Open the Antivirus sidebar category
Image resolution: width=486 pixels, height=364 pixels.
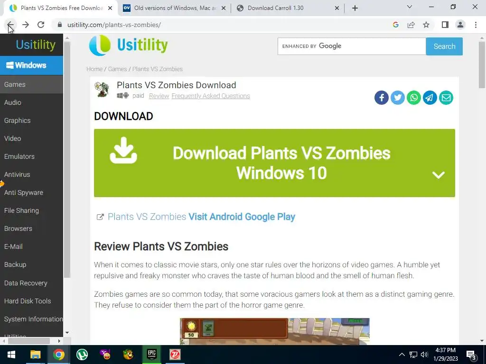pyautogui.click(x=31, y=174)
